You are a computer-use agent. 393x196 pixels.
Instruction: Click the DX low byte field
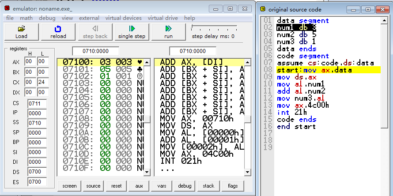point(43,93)
